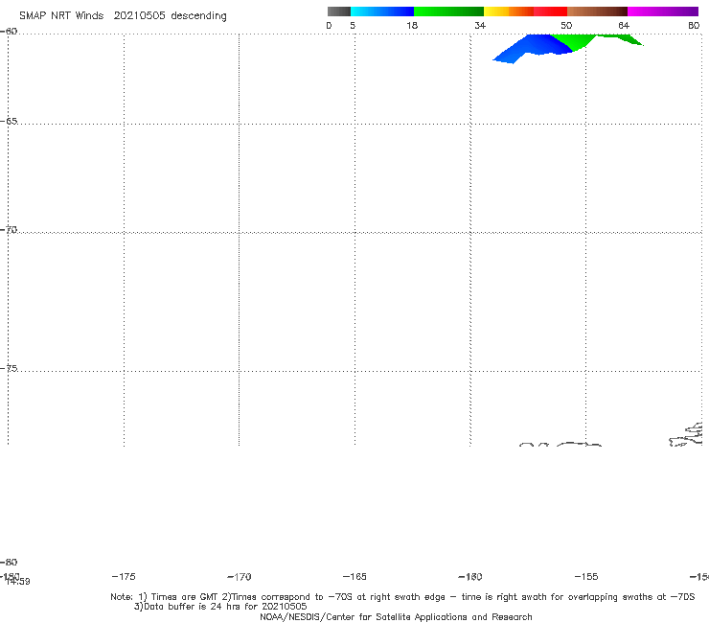The height and width of the screenshot is (623, 709).
Task: Click the yellow-orange segment of the color bar
Action: coord(509,12)
